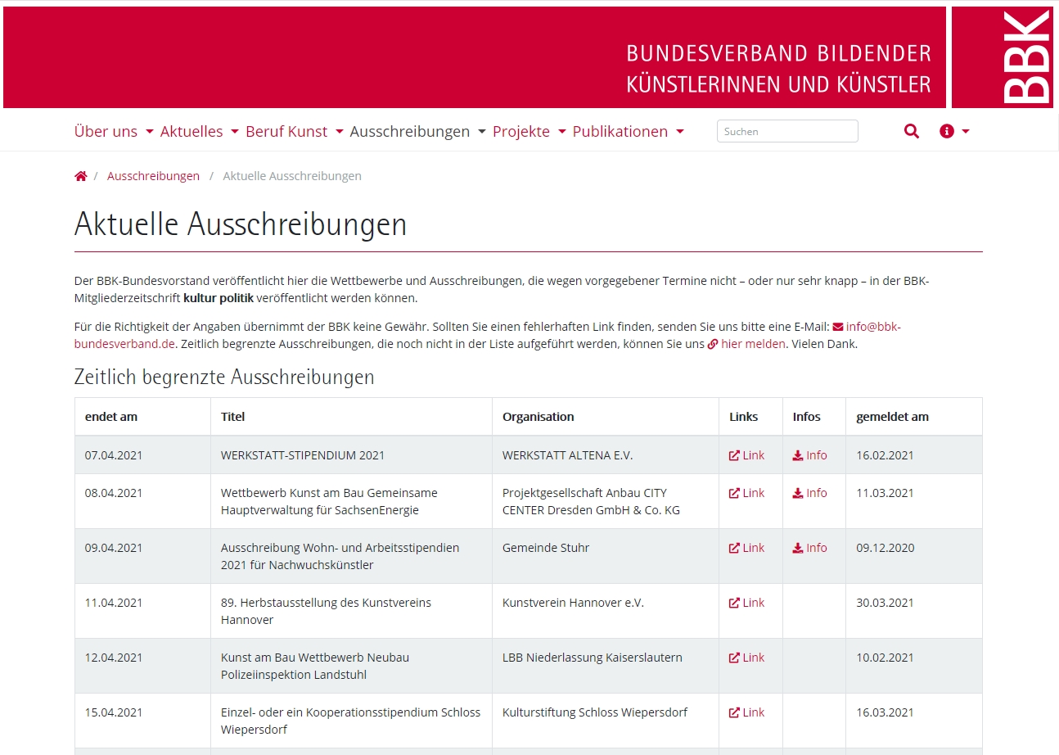Open Link for Gemeinde Stuhr row
Screen dimensions: 1059x755
click(x=747, y=548)
